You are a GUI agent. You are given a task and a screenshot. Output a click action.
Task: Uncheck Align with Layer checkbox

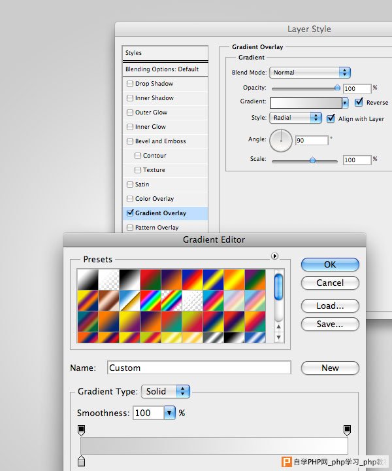tap(331, 118)
